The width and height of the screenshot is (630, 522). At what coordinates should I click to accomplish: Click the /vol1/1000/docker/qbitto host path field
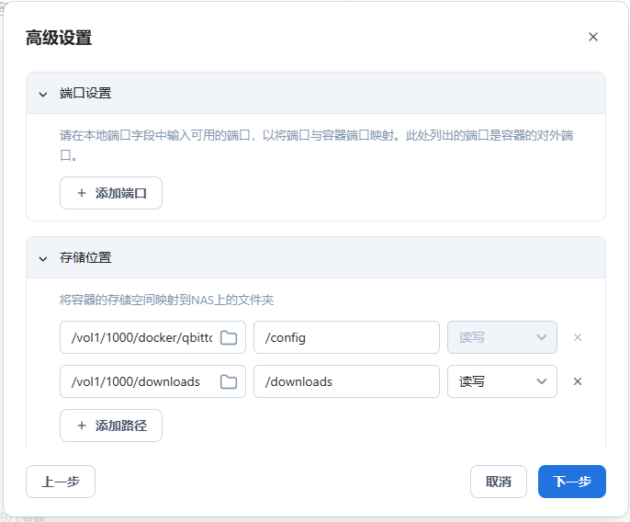[140, 337]
